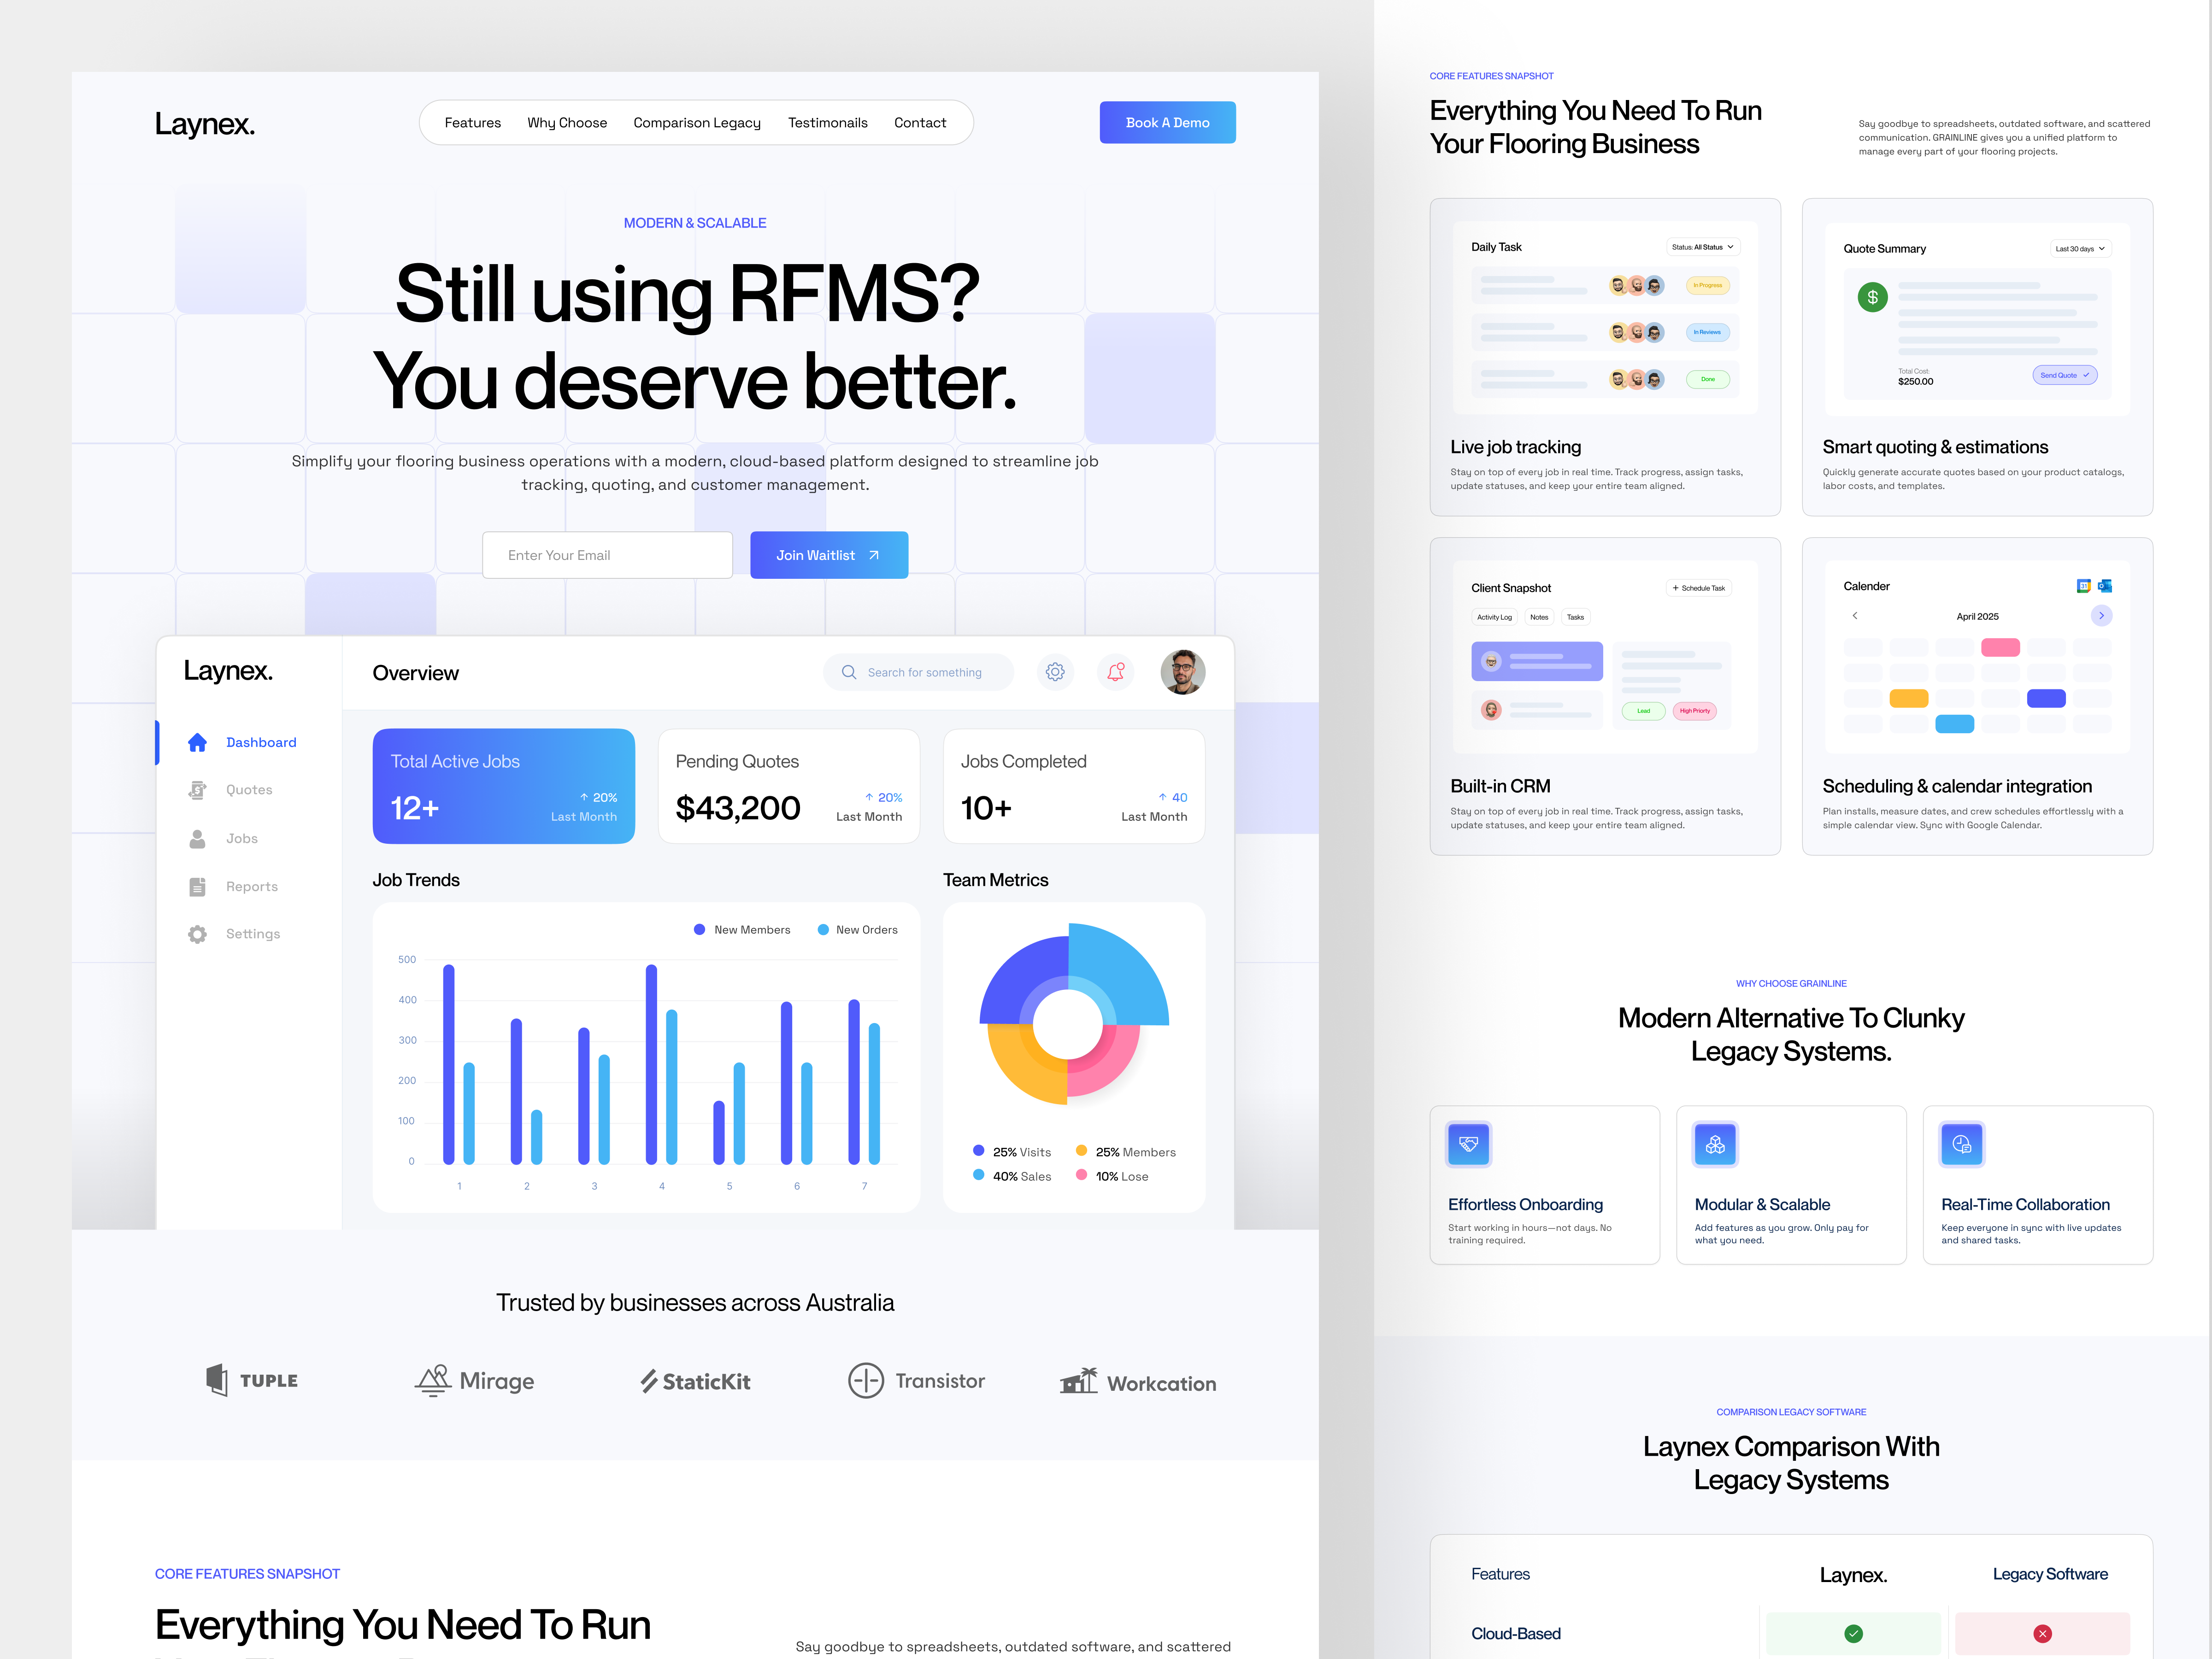2212x1659 pixels.
Task: Click the Google Calendar icon
Action: 2084,586
